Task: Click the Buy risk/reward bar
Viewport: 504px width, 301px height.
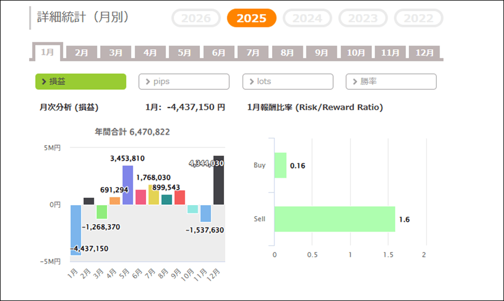Action: (x=280, y=165)
